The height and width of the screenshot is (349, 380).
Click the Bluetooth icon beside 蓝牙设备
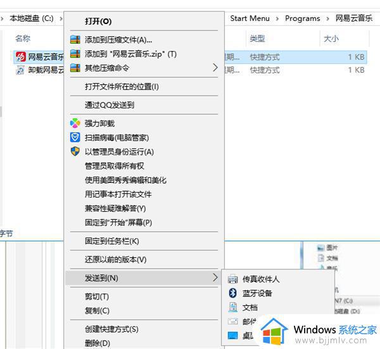point(233,293)
